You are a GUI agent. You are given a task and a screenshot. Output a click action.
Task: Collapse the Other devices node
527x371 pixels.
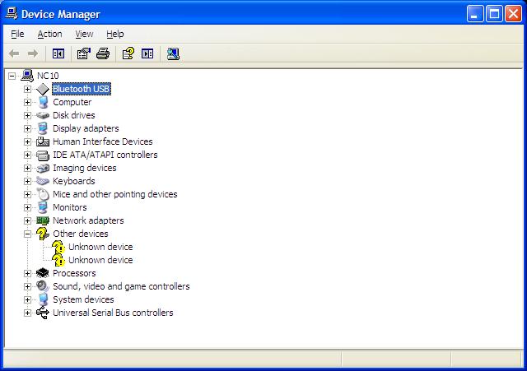coord(27,234)
